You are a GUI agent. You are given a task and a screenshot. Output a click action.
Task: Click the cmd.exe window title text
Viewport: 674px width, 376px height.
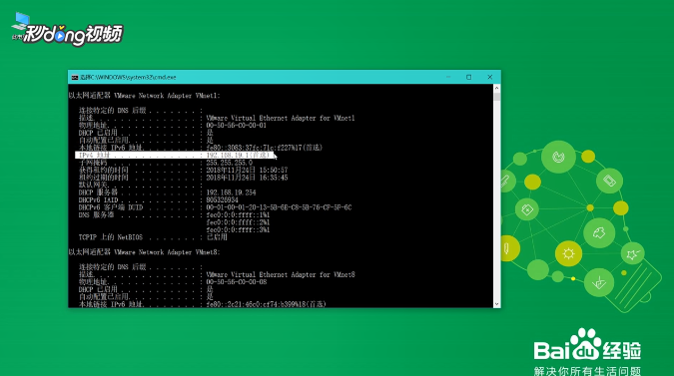click(128, 77)
